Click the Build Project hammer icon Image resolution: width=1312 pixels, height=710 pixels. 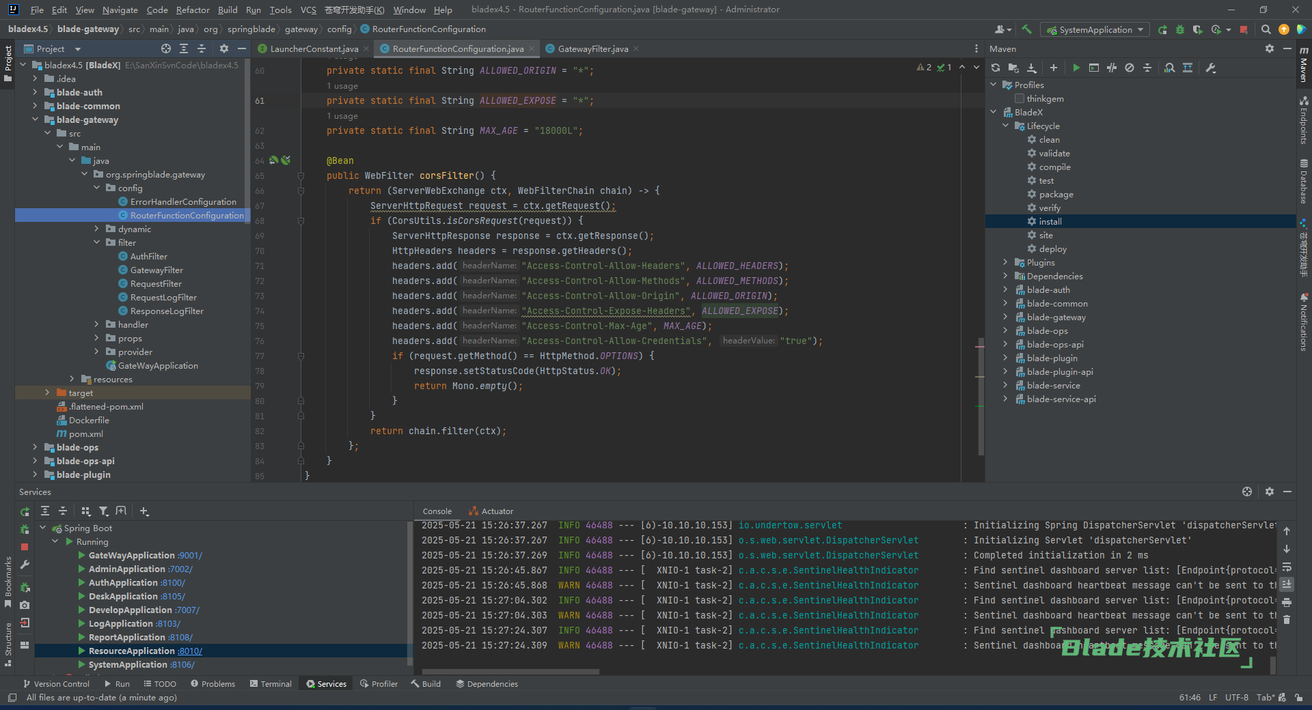pos(1026,29)
